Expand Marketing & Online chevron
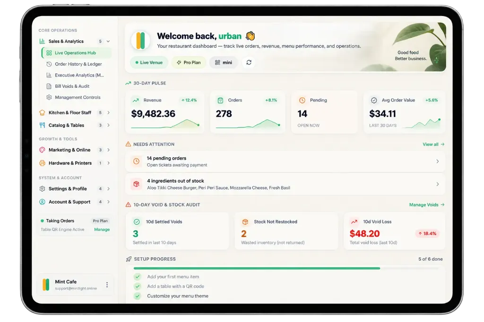Image resolution: width=484 pixels, height=322 pixels. pyautogui.click(x=108, y=150)
